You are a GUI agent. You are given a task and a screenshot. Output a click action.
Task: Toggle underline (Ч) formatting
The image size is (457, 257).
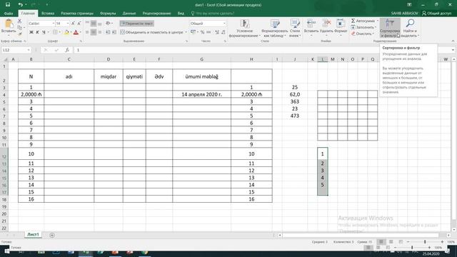tap(44, 32)
